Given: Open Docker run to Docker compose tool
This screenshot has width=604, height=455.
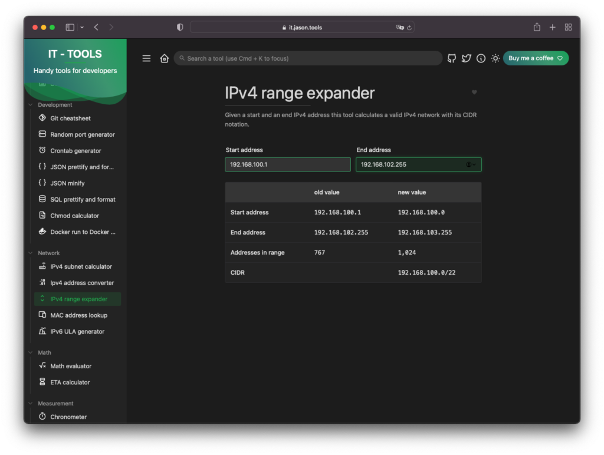Looking at the screenshot, I should tap(77, 232).
